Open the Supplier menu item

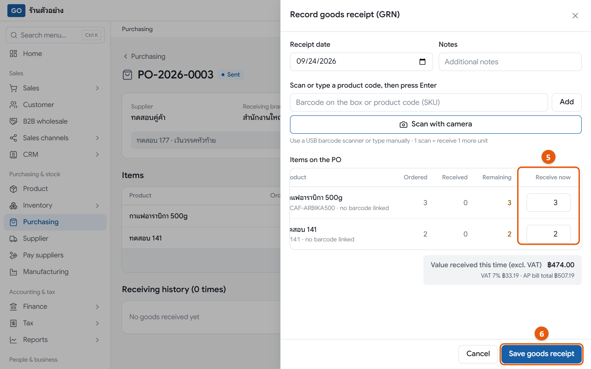click(55, 239)
